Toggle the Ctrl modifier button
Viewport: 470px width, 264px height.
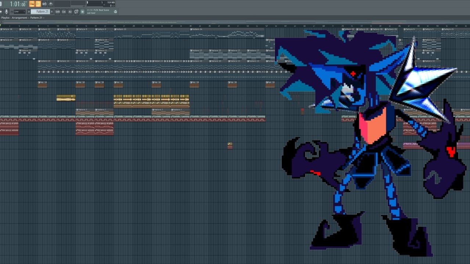64,11
